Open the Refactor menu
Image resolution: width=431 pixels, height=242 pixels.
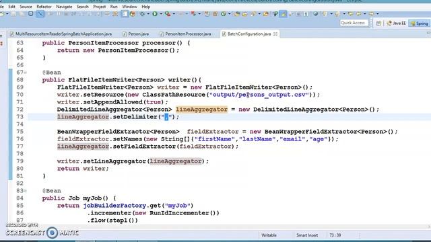44,6
